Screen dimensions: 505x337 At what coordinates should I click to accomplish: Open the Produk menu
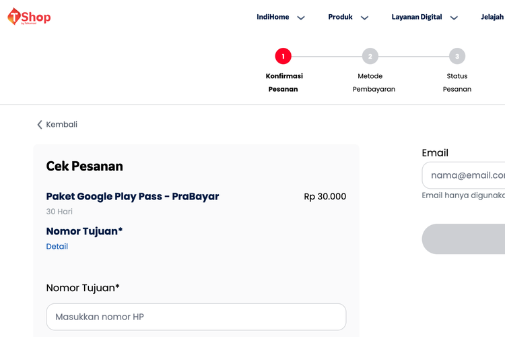pyautogui.click(x=340, y=17)
